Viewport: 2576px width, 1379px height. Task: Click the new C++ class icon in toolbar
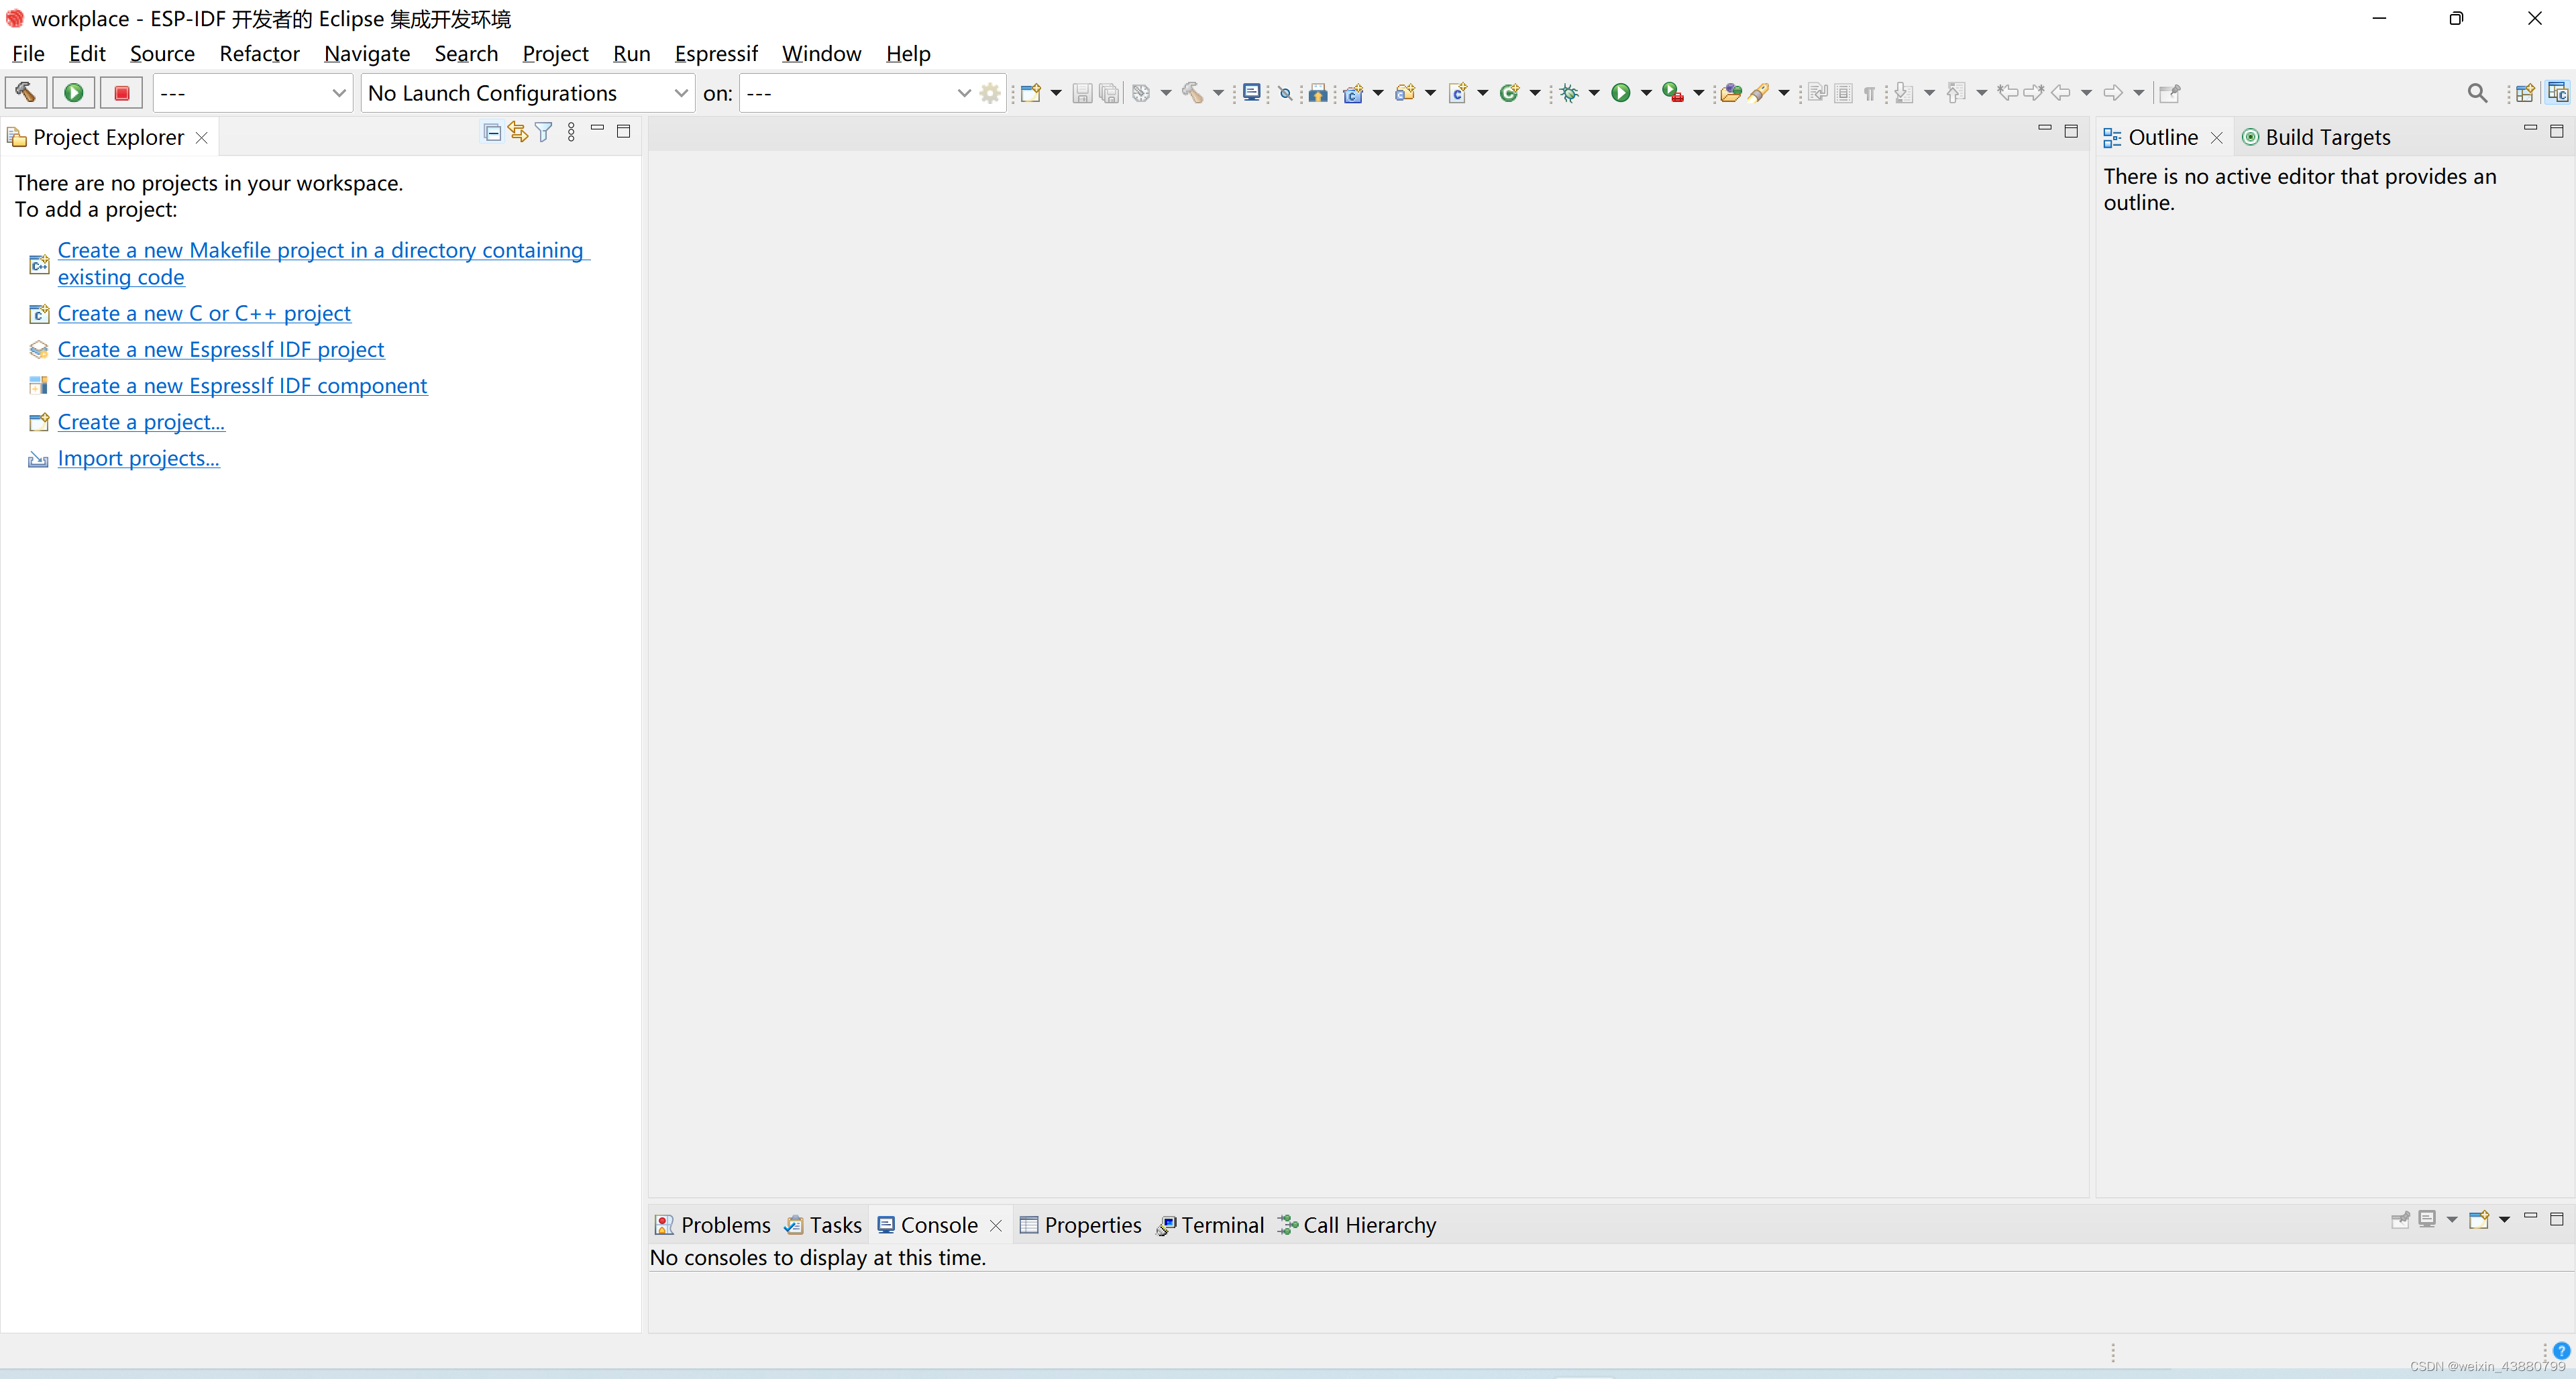[x=1509, y=93]
